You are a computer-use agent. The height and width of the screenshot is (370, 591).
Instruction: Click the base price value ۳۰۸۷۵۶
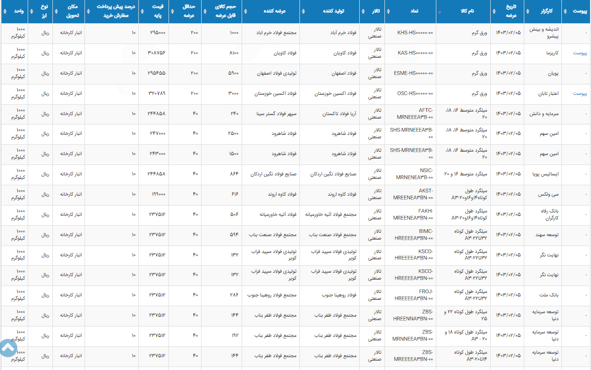pyautogui.click(x=157, y=53)
